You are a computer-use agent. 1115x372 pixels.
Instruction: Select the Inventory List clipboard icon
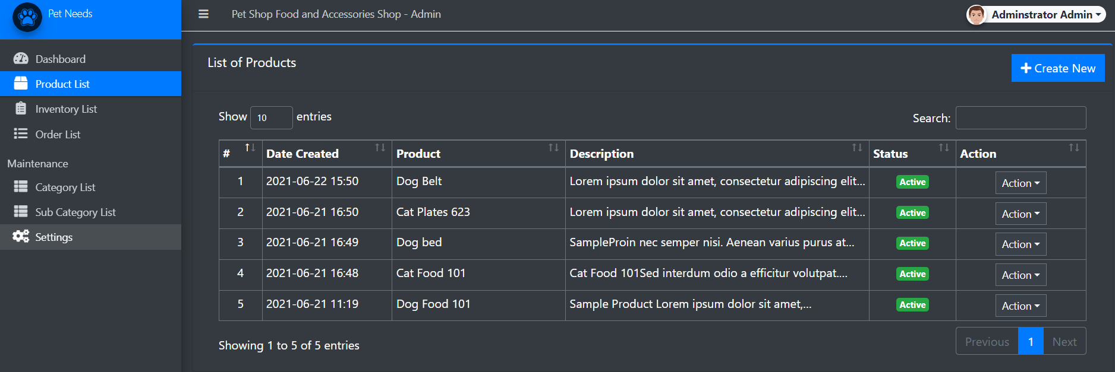tap(21, 109)
